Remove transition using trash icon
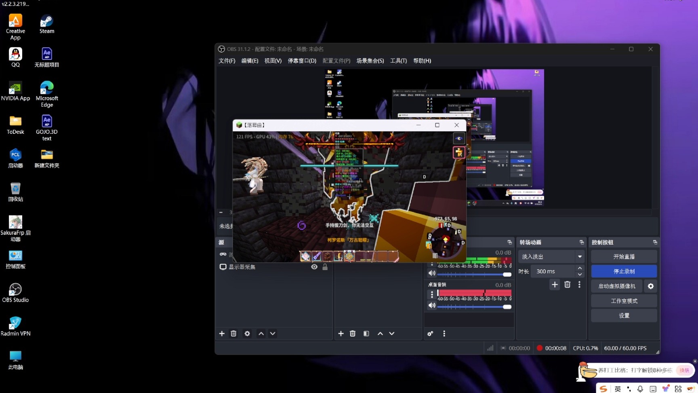Screen dimensions: 698x393 click(x=567, y=285)
